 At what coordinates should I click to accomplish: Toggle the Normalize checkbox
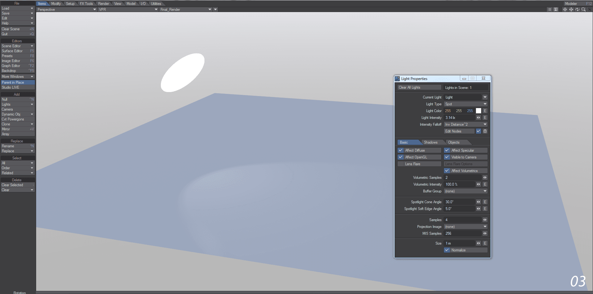[447, 250]
